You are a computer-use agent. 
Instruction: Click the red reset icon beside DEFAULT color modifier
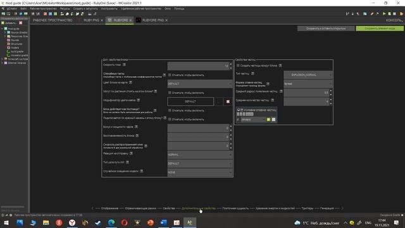228,101
